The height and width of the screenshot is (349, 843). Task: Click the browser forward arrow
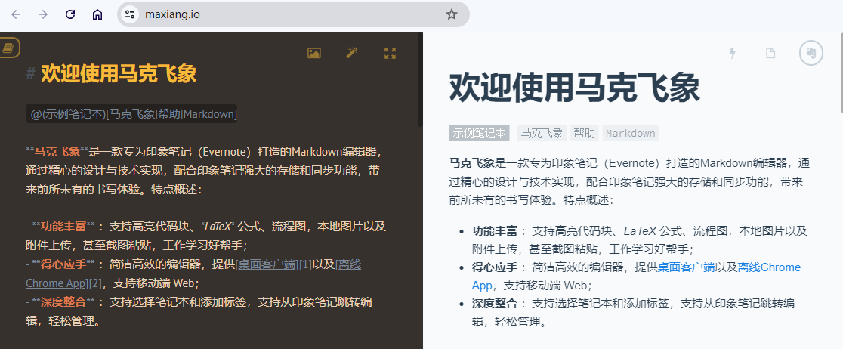click(43, 14)
